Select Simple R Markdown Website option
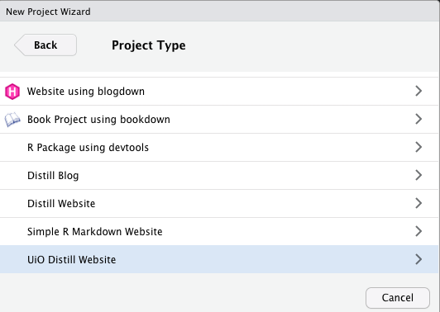The image size is (440, 312). (219, 231)
